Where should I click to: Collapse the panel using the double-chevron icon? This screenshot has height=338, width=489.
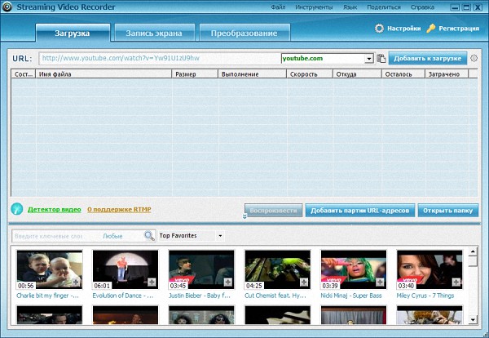pos(244,216)
